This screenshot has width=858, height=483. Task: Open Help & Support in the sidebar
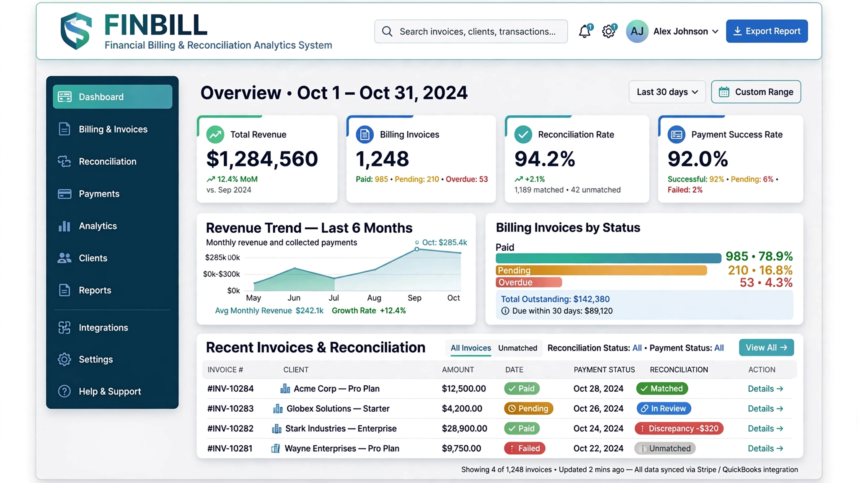[x=112, y=392]
